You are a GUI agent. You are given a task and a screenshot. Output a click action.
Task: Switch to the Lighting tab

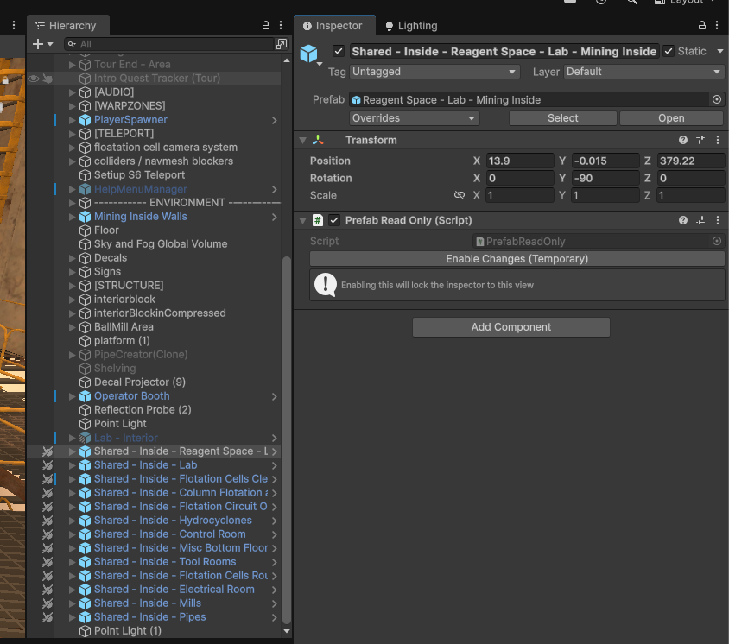[x=411, y=26]
